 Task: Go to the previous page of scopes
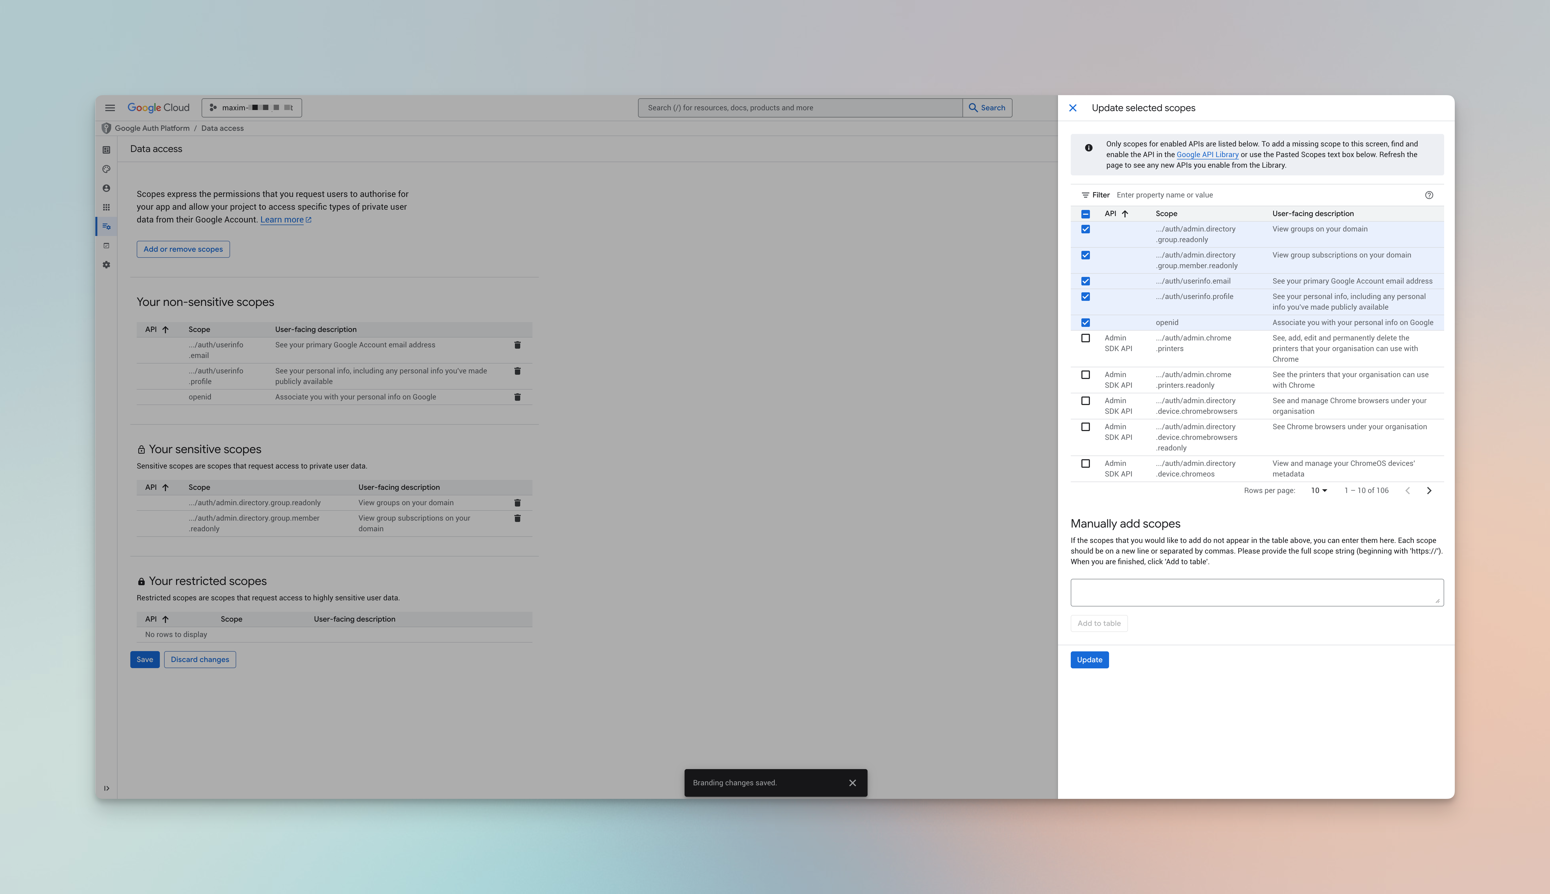pos(1407,491)
